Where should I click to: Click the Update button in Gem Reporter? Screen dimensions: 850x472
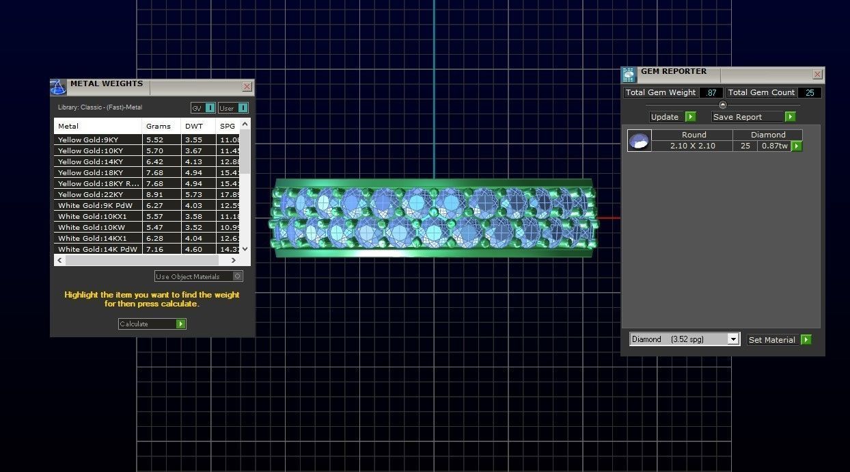point(672,117)
